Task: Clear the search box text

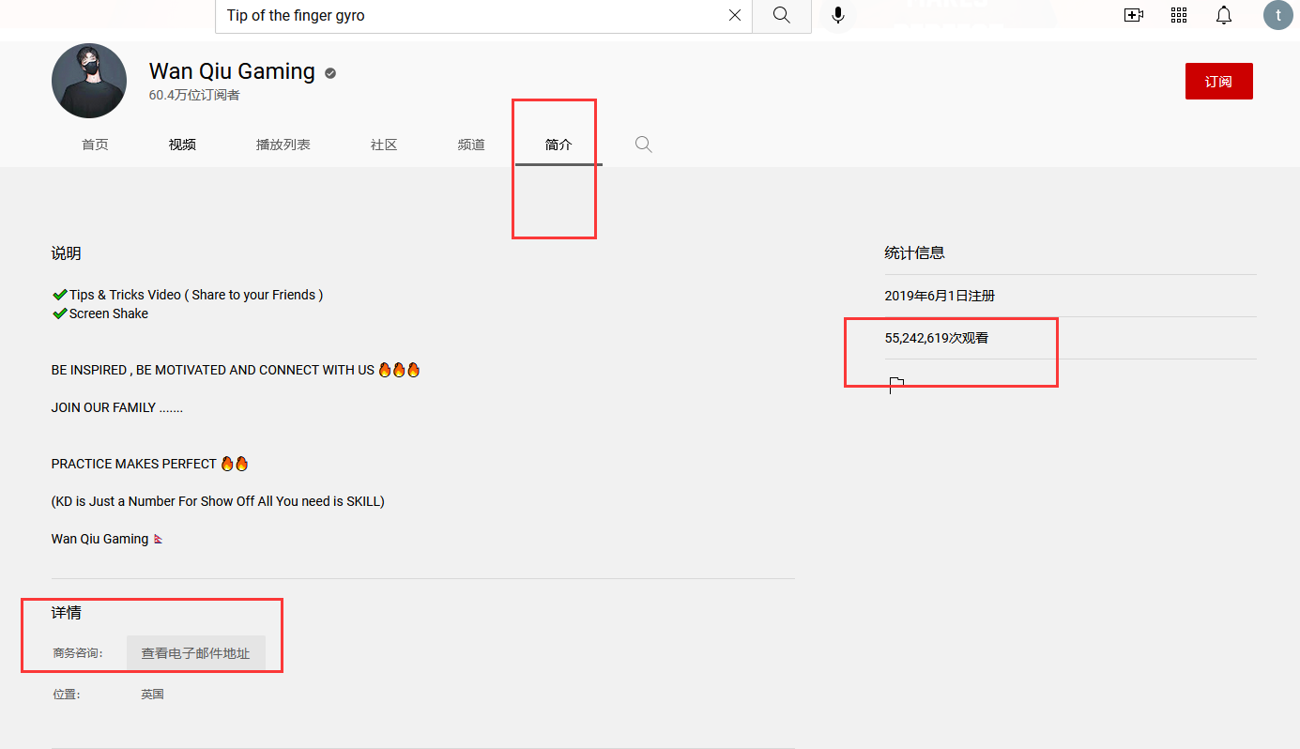Action: tap(735, 15)
